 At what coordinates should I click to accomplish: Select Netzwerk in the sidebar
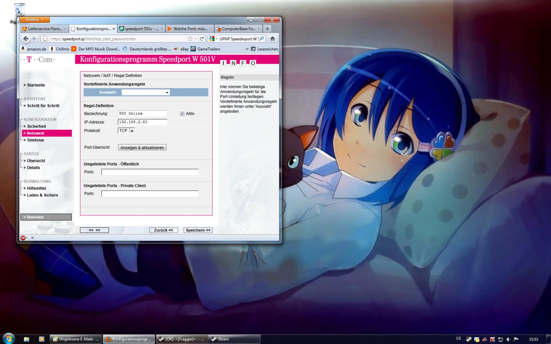click(47, 133)
